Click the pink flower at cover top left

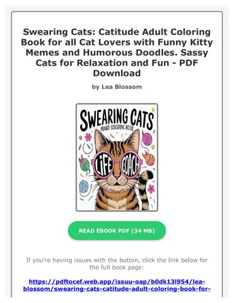pyautogui.click(x=88, y=138)
